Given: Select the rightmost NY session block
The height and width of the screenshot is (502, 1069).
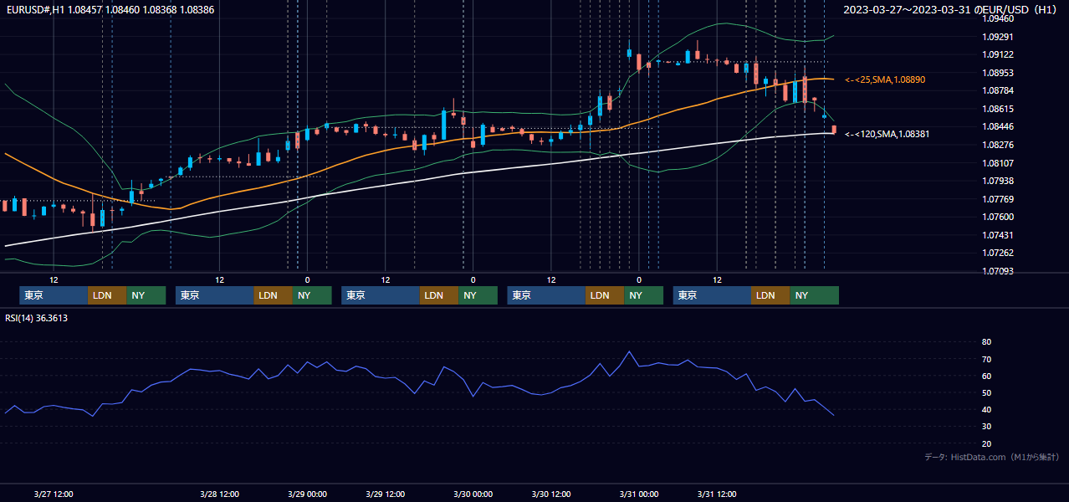Looking at the screenshot, I should pos(814,295).
